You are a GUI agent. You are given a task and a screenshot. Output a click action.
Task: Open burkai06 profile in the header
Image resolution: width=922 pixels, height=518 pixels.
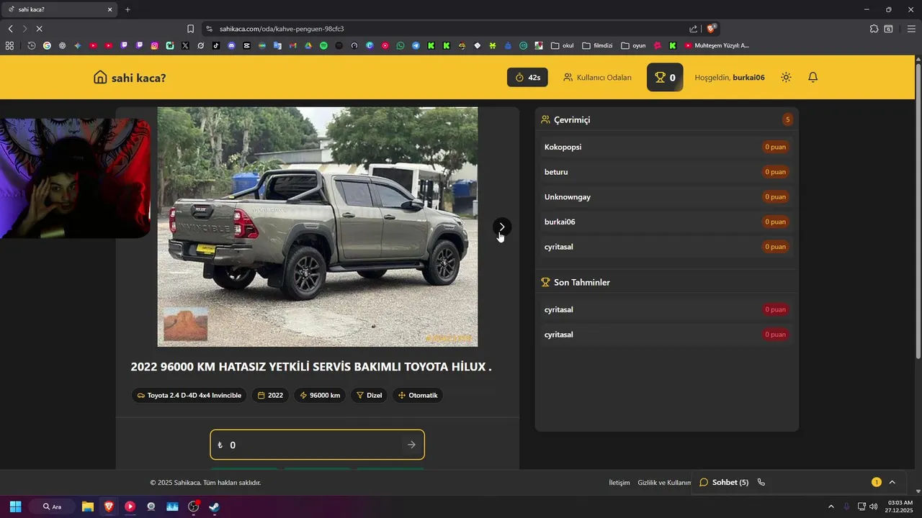click(748, 78)
